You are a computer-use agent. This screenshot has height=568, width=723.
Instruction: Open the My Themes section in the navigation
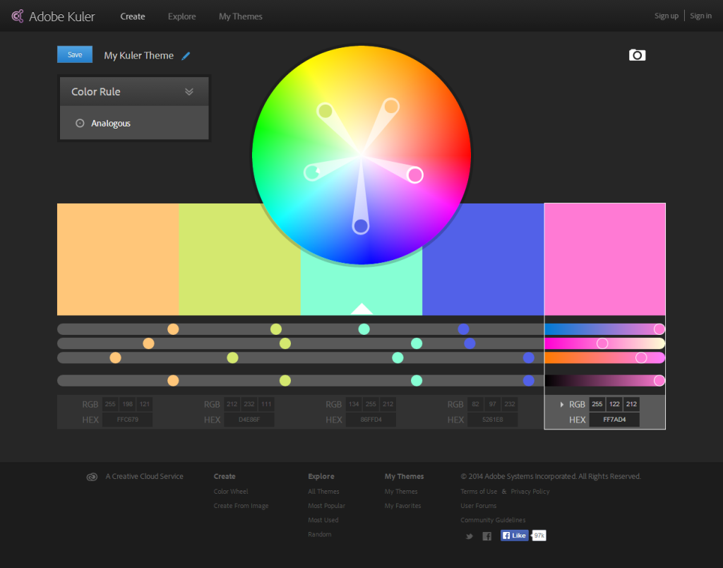[240, 16]
